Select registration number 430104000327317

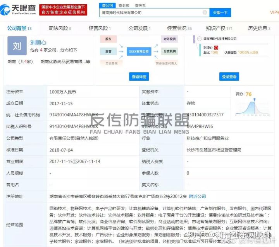(x=205, y=115)
